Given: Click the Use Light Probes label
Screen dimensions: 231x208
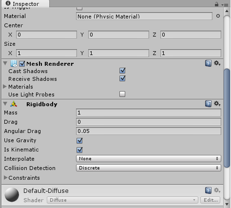Looking at the screenshot, I should (31, 95).
